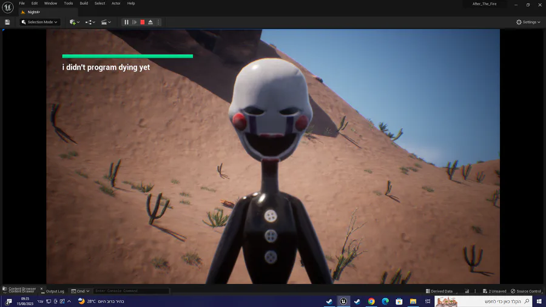Pause the play-in-editor simulation
This screenshot has width=546, height=307.
click(126, 22)
